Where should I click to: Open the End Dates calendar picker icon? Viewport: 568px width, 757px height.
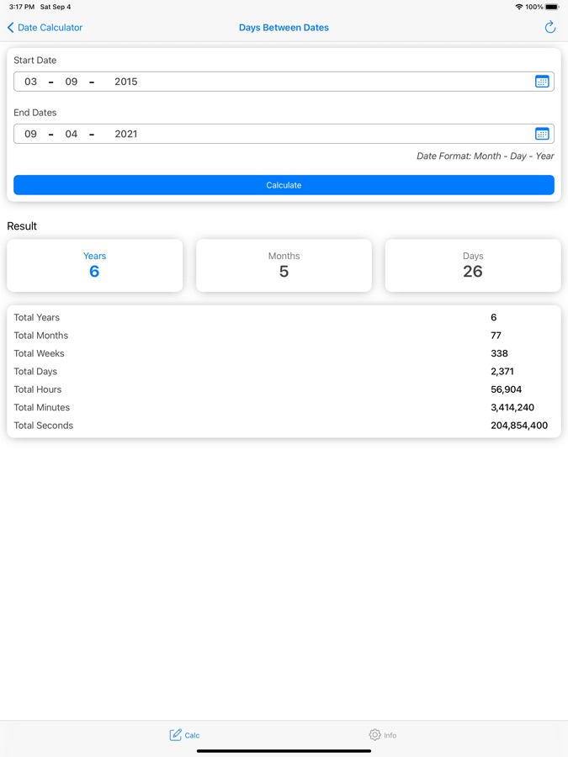tap(542, 134)
